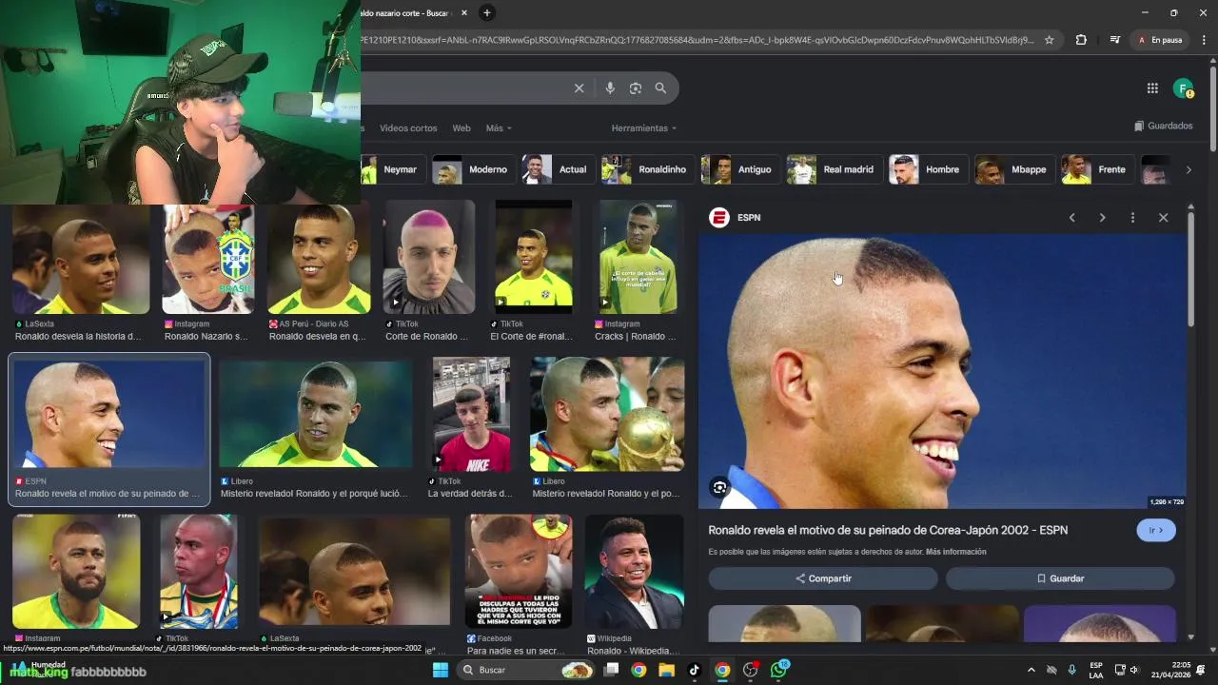The width and height of the screenshot is (1218, 685).
Task: Open Chrome three-dot menu
Action: pos(1204,40)
